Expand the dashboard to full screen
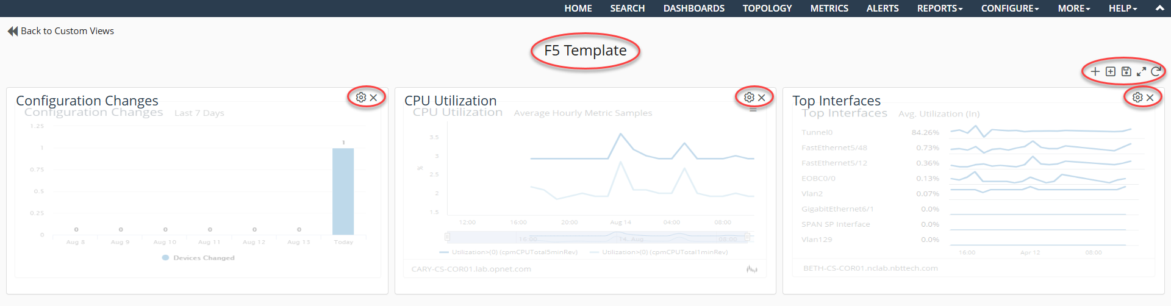This screenshot has height=306, width=1171. [1141, 71]
